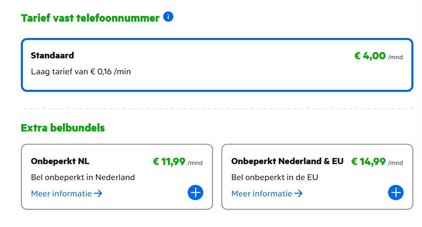The width and height of the screenshot is (422, 227).
Task: Click the Laag tarief van € 0,16 /min text
Action: click(81, 72)
